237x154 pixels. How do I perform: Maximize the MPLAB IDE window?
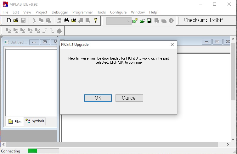(215, 4)
